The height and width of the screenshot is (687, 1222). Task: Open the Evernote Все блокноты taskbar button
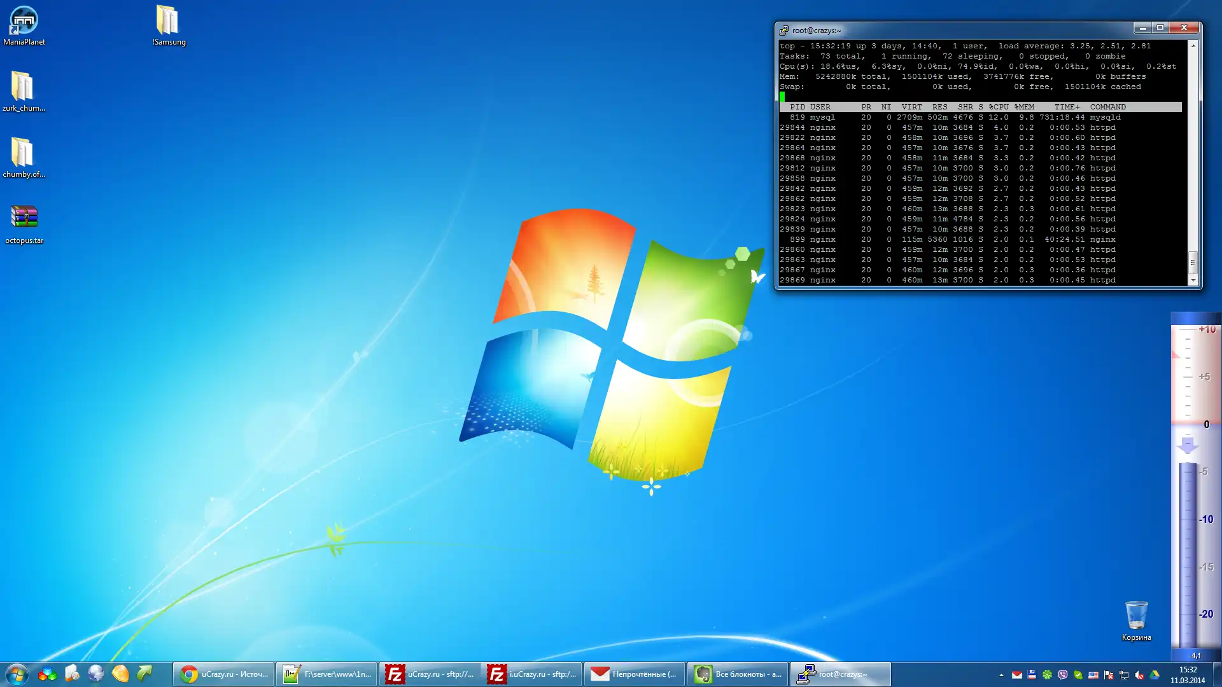(x=738, y=674)
